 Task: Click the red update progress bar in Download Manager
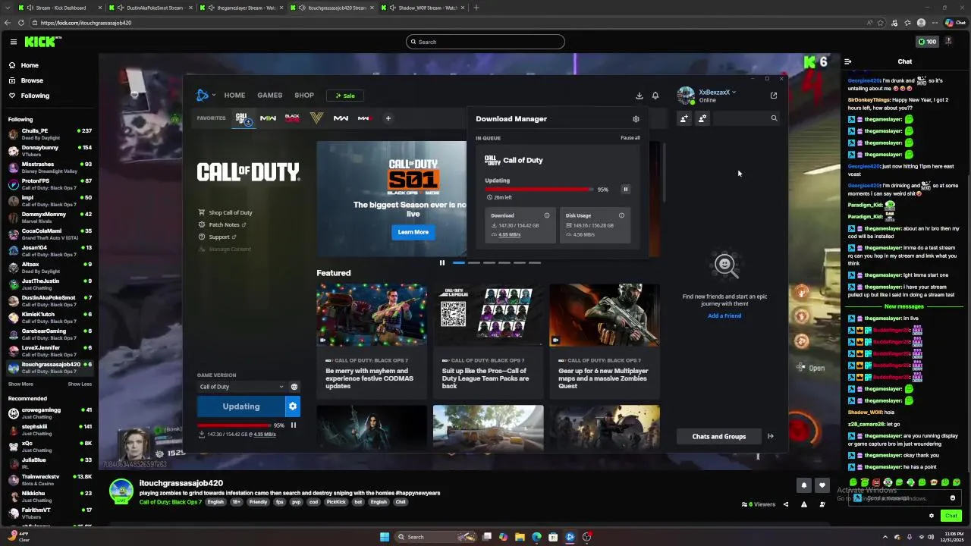pyautogui.click(x=539, y=190)
